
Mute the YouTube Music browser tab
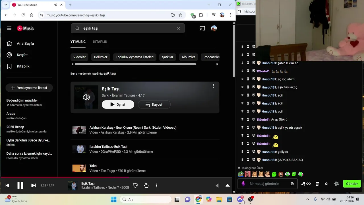[56, 5]
